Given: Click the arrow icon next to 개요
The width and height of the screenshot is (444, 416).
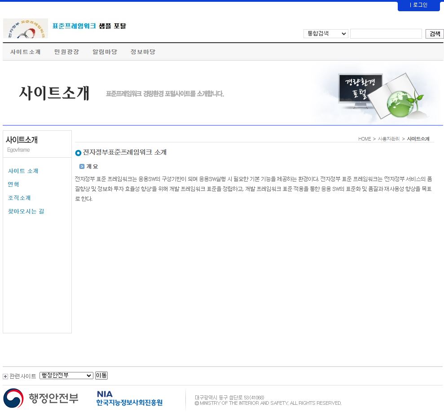Looking at the screenshot, I should [x=82, y=167].
